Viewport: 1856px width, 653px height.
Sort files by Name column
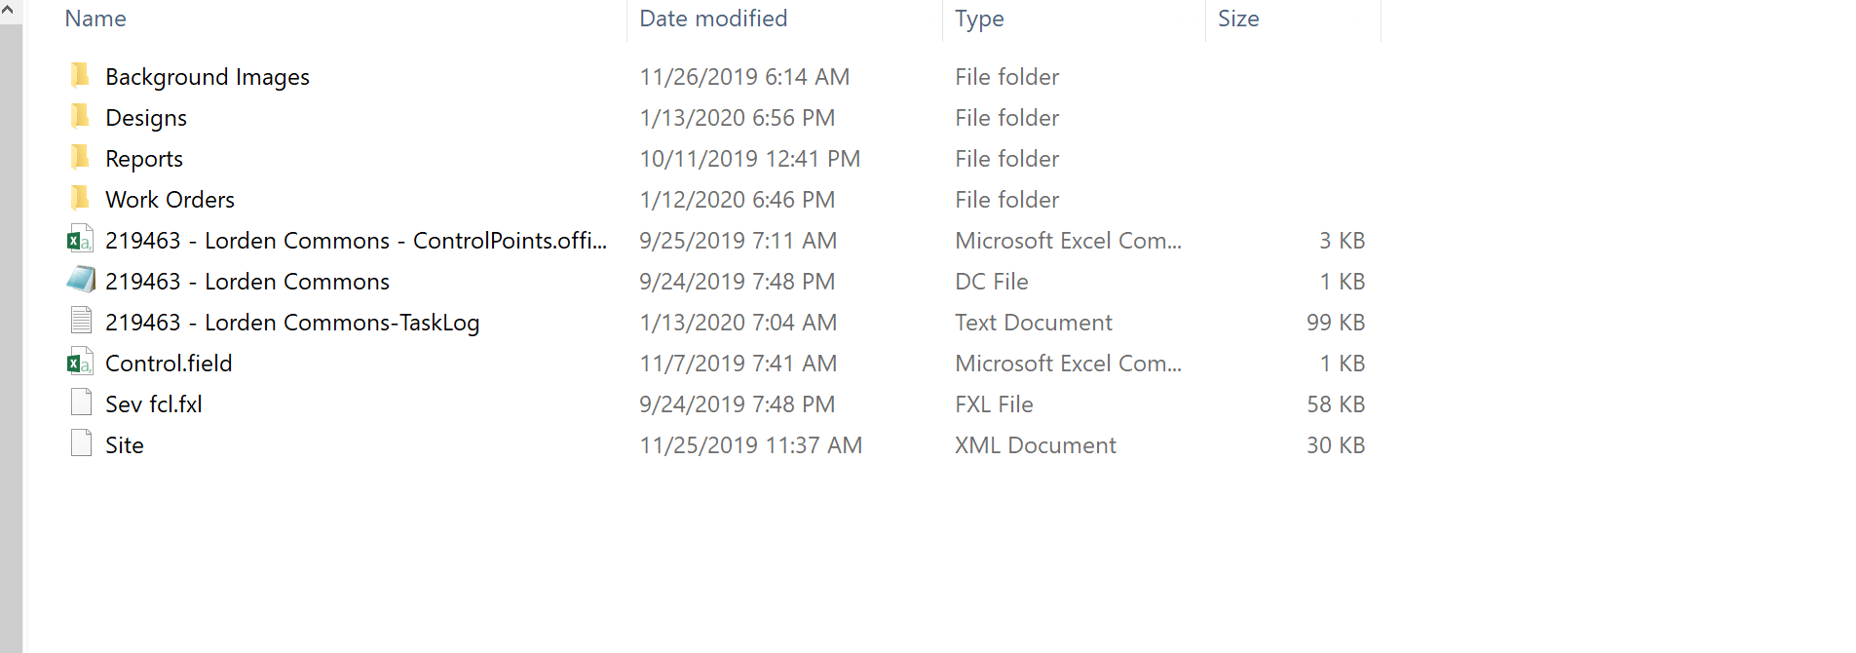point(95,19)
